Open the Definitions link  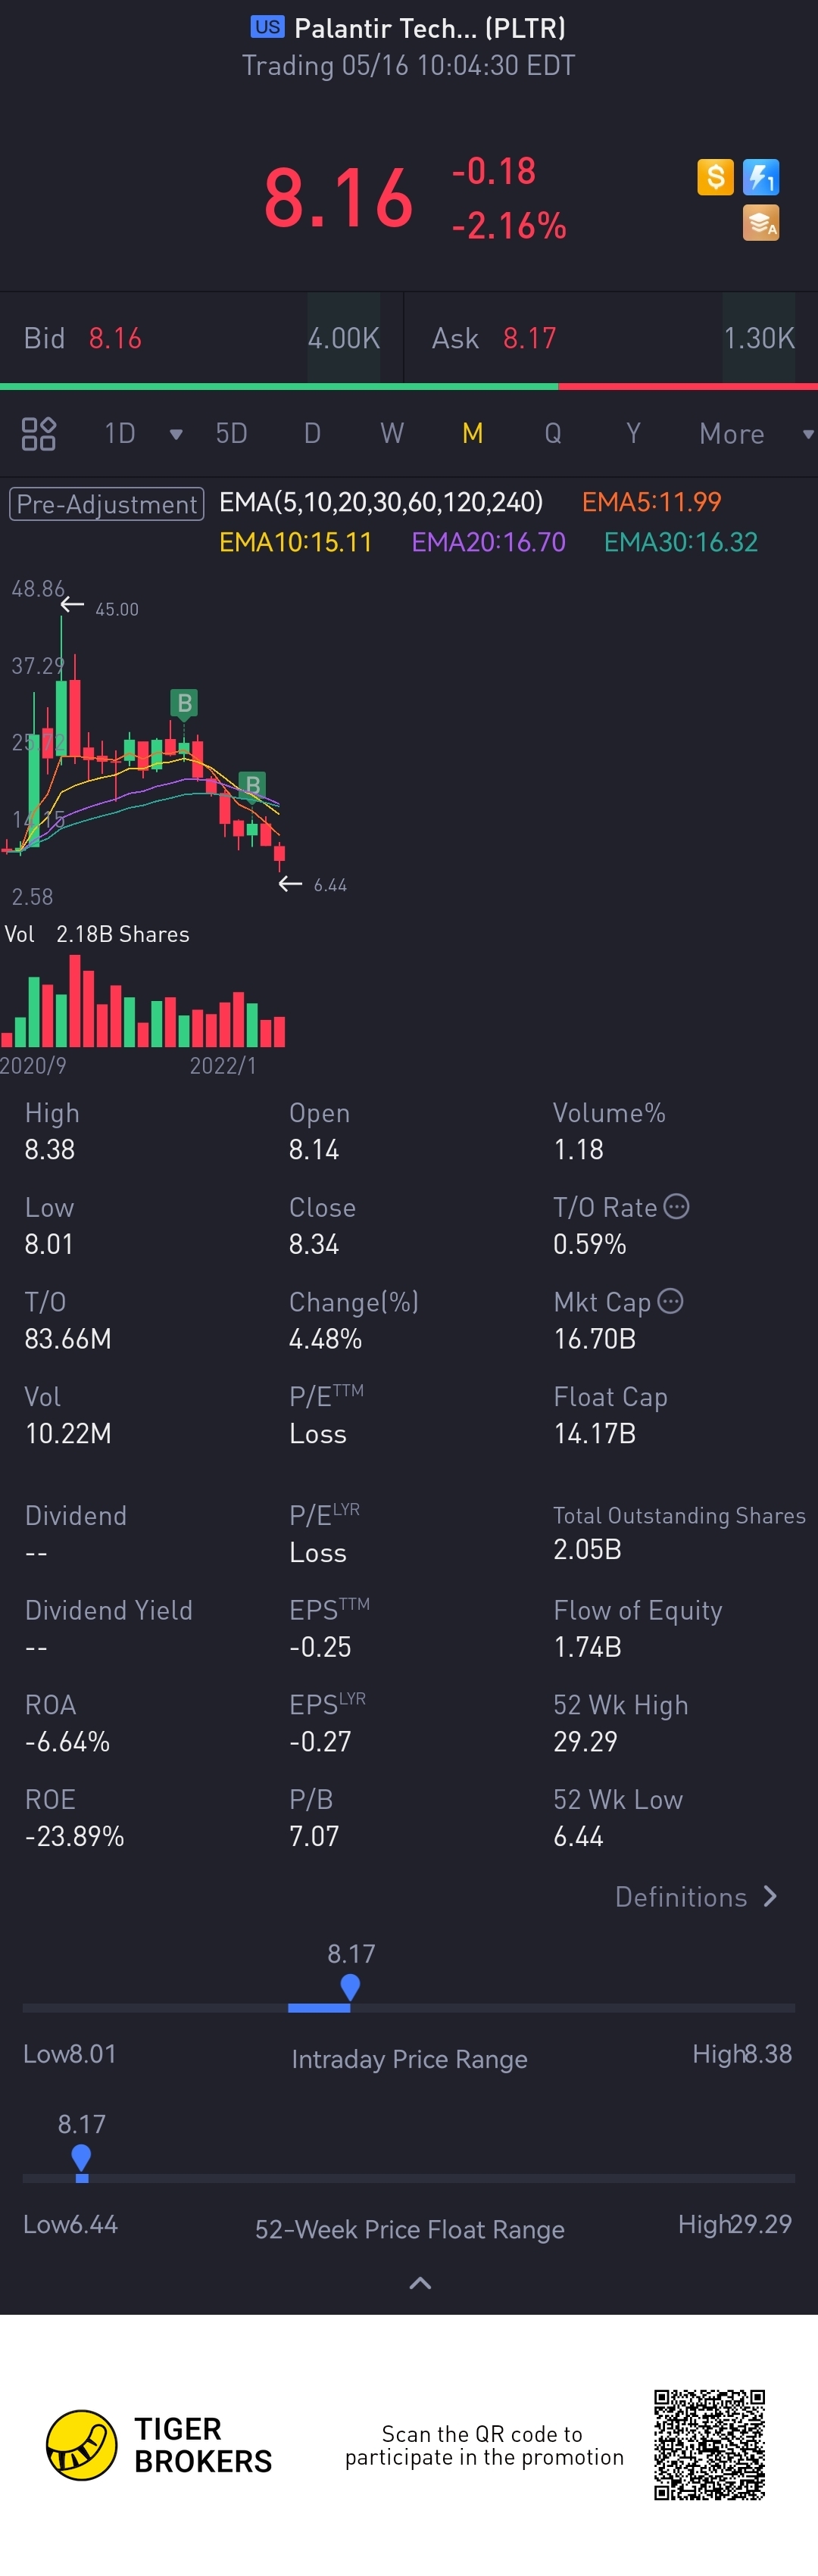coord(695,1897)
